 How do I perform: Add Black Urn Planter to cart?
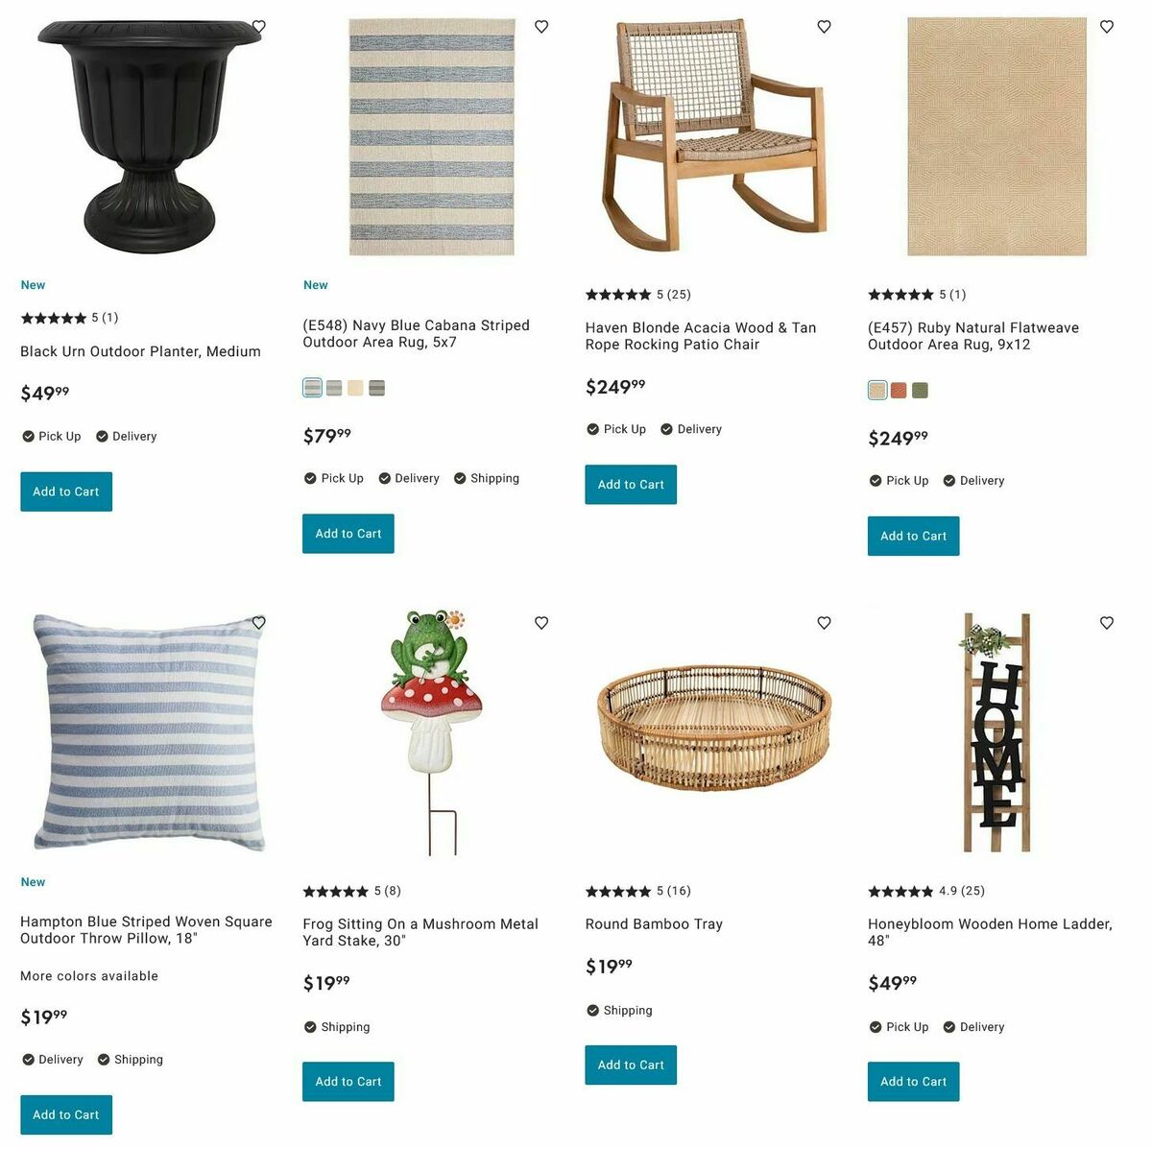click(x=66, y=491)
